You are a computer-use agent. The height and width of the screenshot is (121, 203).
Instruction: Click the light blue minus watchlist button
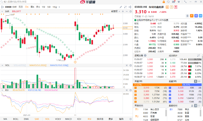coord(201,16)
